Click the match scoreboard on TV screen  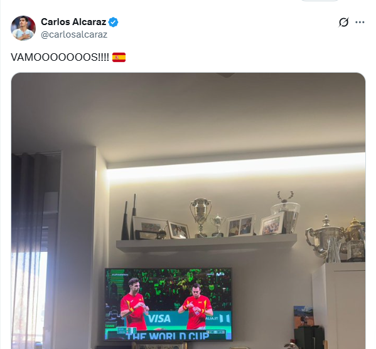(126, 331)
